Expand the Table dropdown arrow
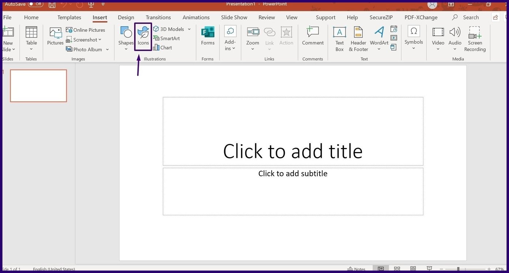 (x=31, y=49)
